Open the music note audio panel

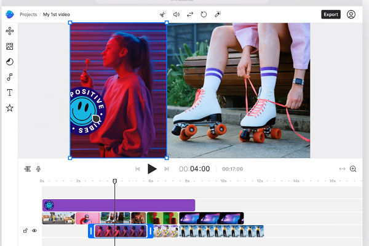[x=10, y=77]
